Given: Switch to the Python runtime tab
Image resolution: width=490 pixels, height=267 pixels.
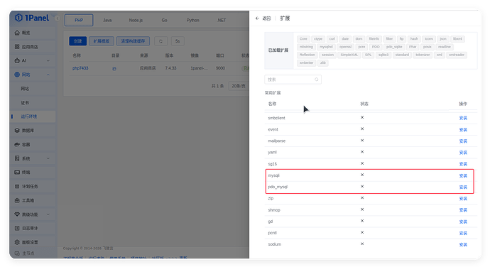Looking at the screenshot, I should point(193,21).
